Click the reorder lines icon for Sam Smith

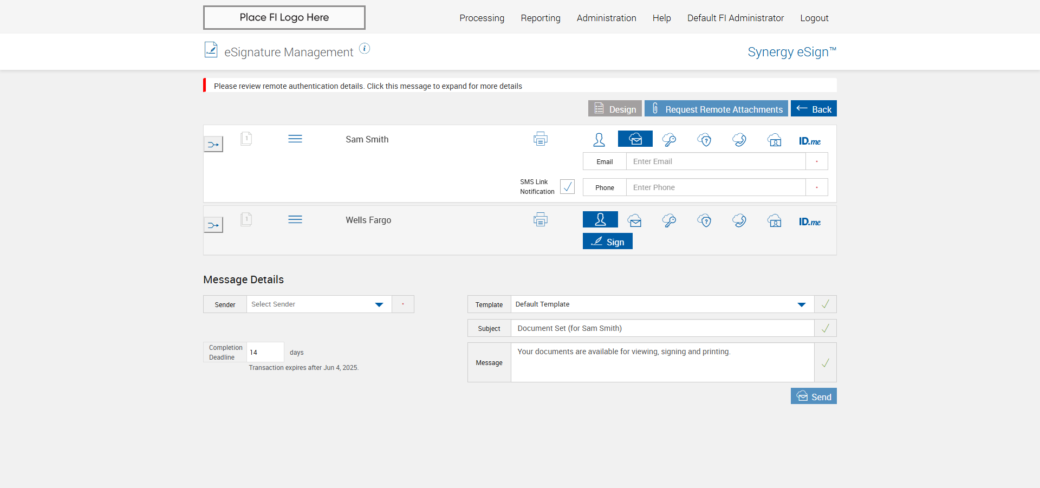295,139
